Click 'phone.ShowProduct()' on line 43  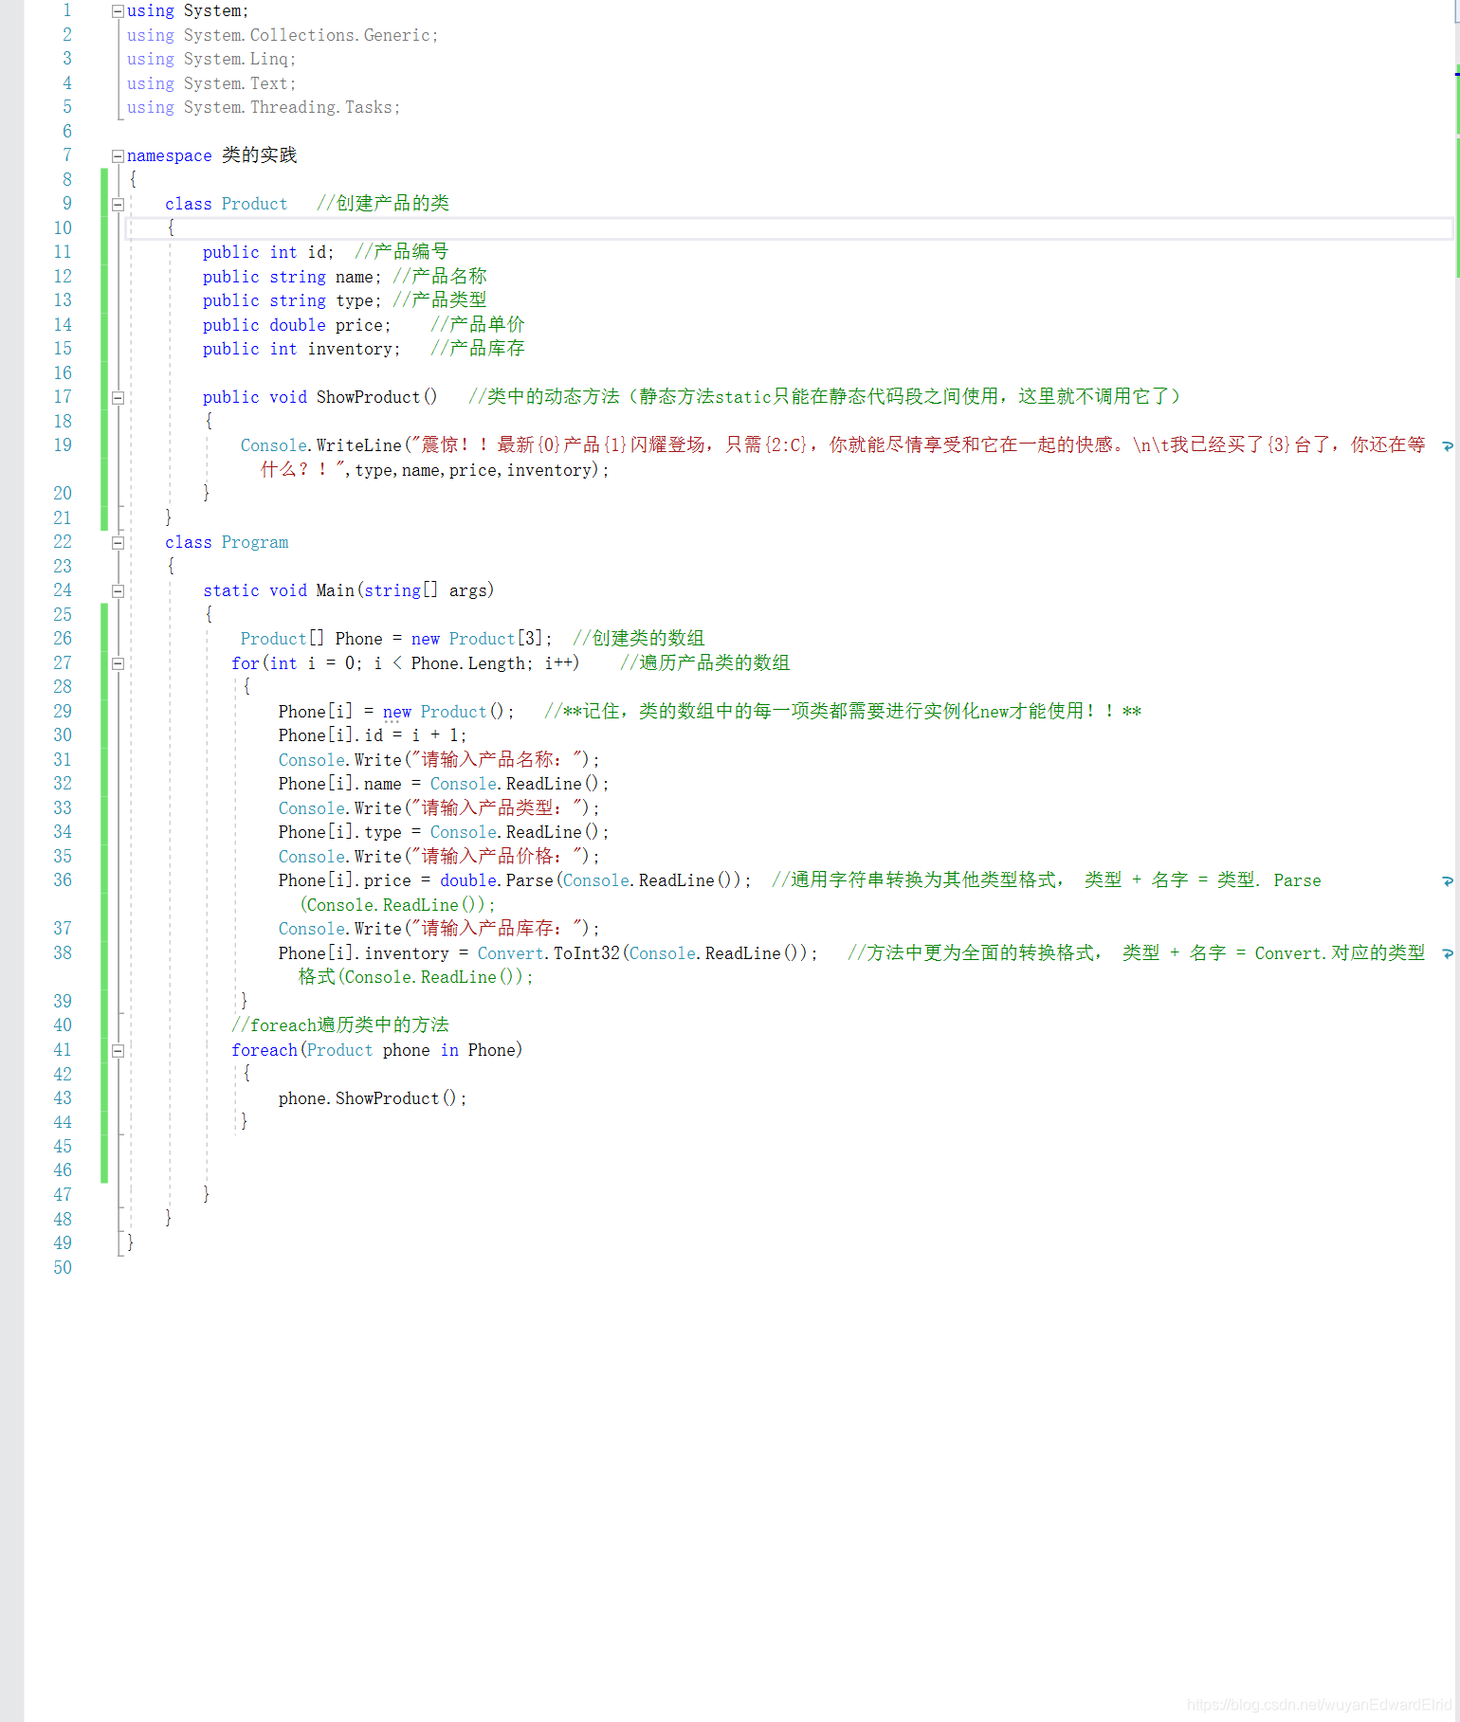tap(368, 1098)
